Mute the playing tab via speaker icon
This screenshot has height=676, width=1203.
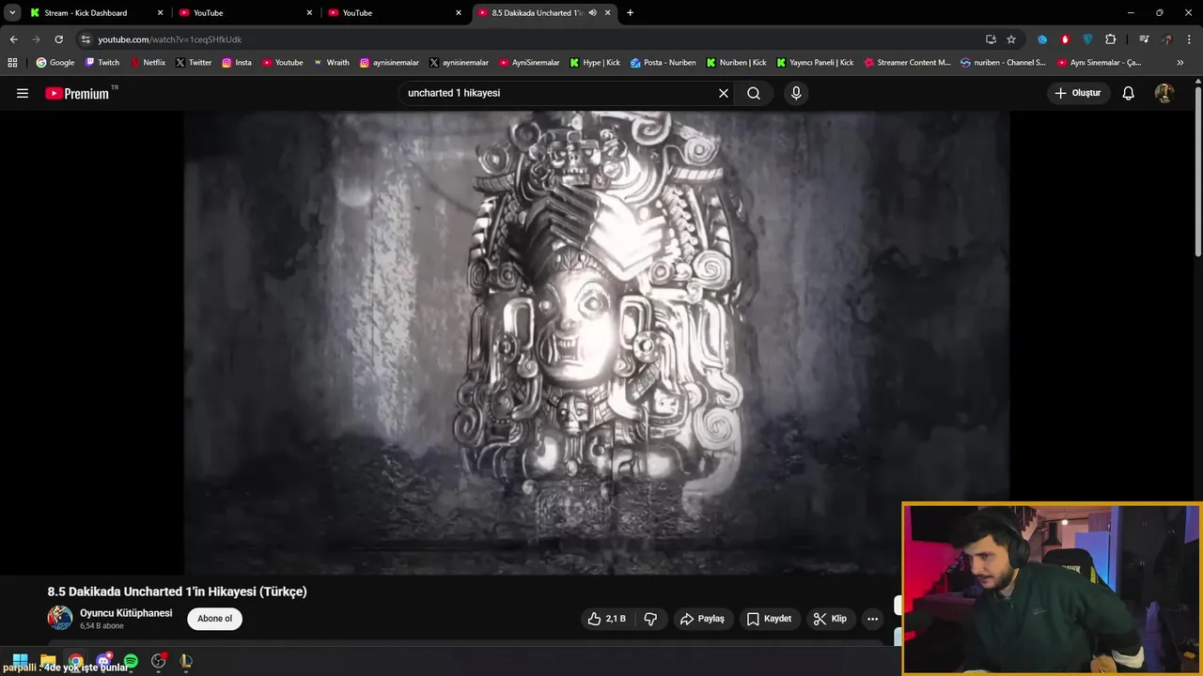click(592, 13)
